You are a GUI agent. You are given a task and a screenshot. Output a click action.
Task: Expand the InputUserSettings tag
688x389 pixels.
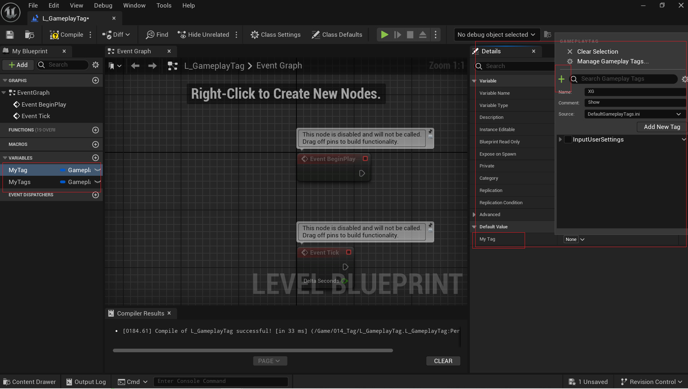560,139
